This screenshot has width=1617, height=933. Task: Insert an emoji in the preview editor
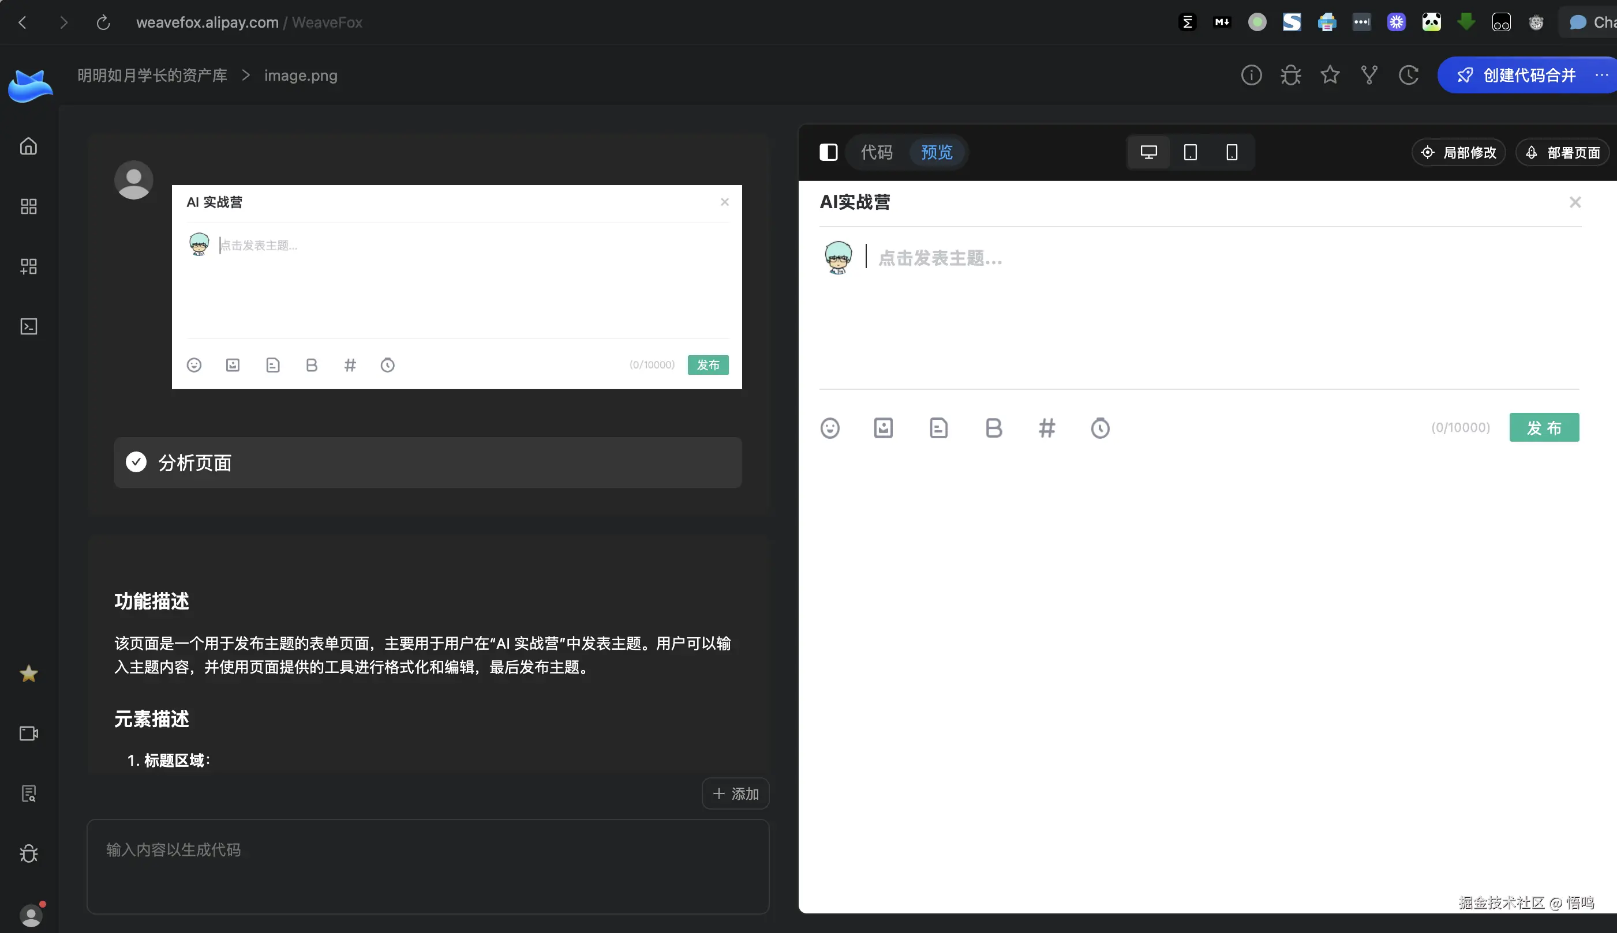[830, 427]
